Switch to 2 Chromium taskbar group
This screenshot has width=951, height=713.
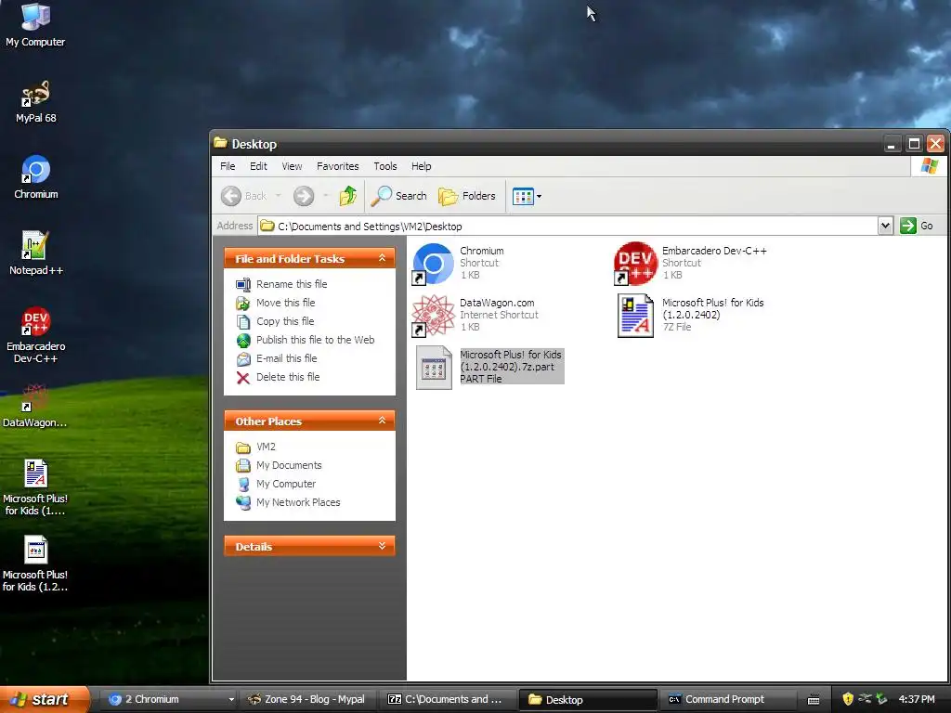tap(170, 700)
